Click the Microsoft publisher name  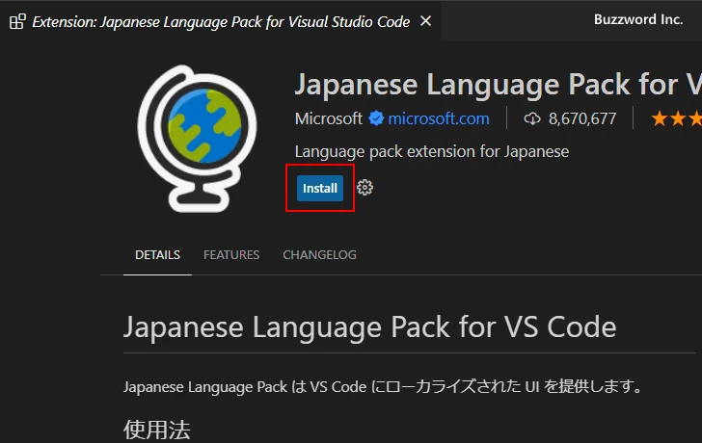(329, 118)
